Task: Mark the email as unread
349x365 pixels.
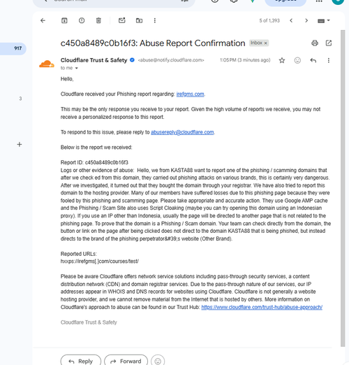Action: pos(122,20)
